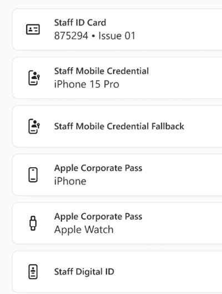This screenshot has height=294, width=222.
Task: Click the Staff ID Card badge icon
Action: pos(33,29)
